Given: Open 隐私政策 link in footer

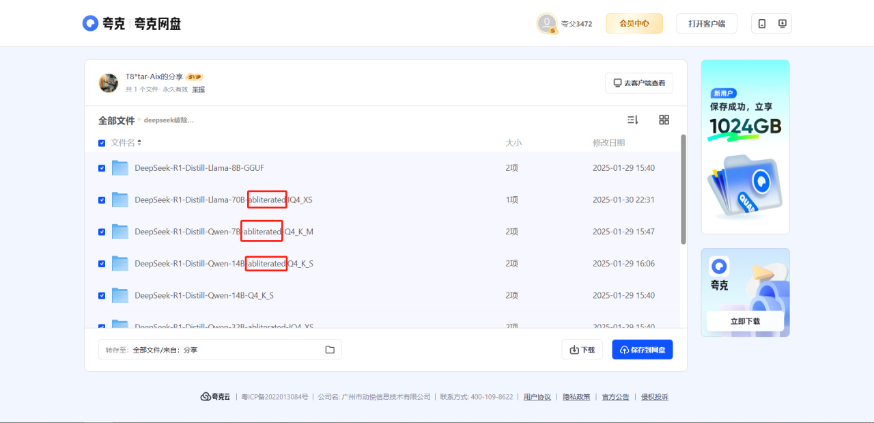Looking at the screenshot, I should (x=576, y=397).
